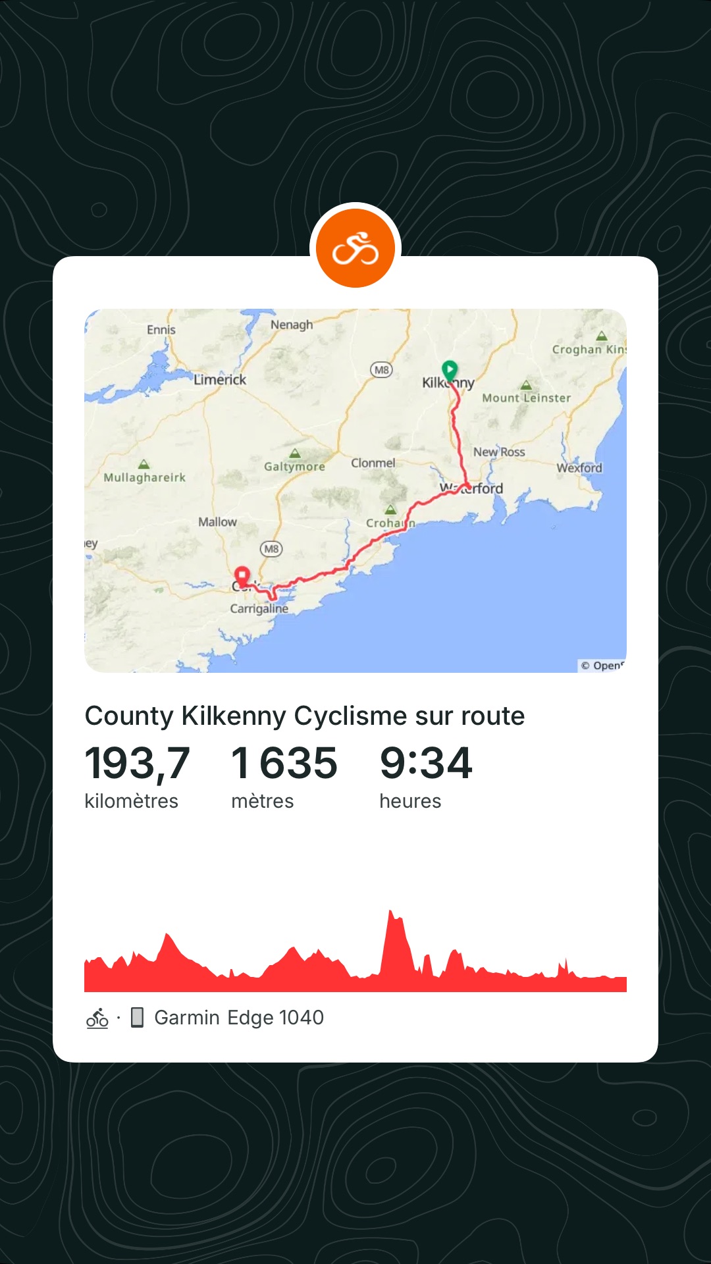Click the Galtymore mountain peak icon
The height and width of the screenshot is (1264, 711).
pos(295,453)
